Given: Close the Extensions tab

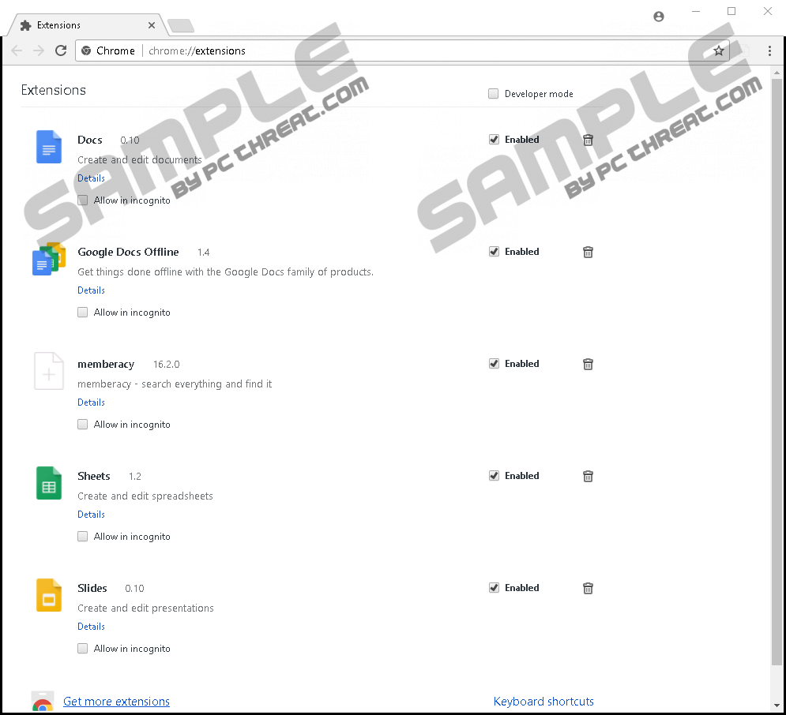Looking at the screenshot, I should click(152, 25).
